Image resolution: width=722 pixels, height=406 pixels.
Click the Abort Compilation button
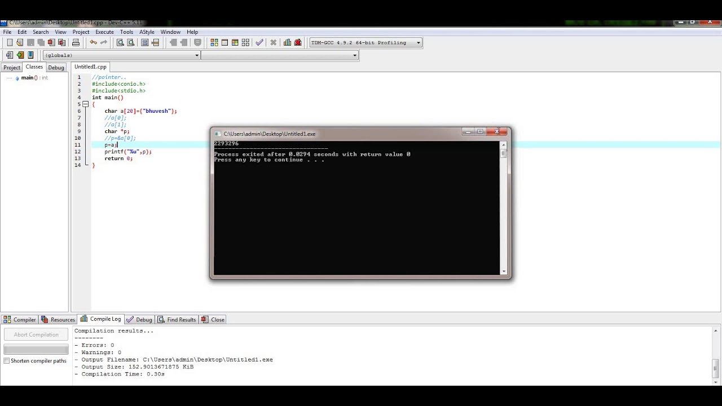[x=36, y=334]
